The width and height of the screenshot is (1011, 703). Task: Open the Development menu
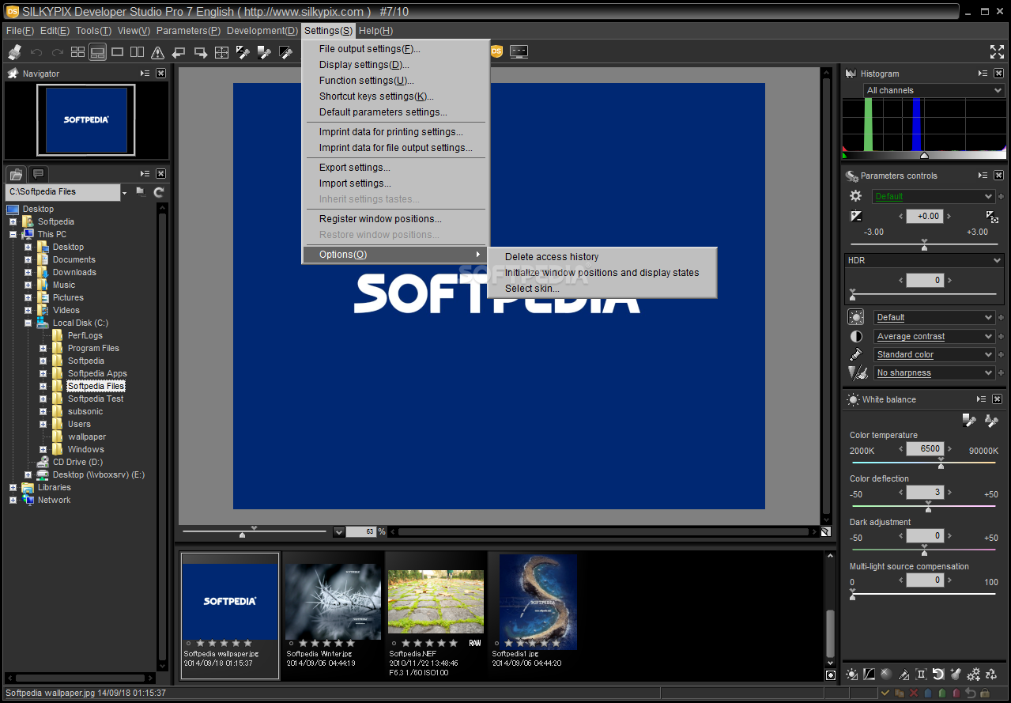coord(262,31)
